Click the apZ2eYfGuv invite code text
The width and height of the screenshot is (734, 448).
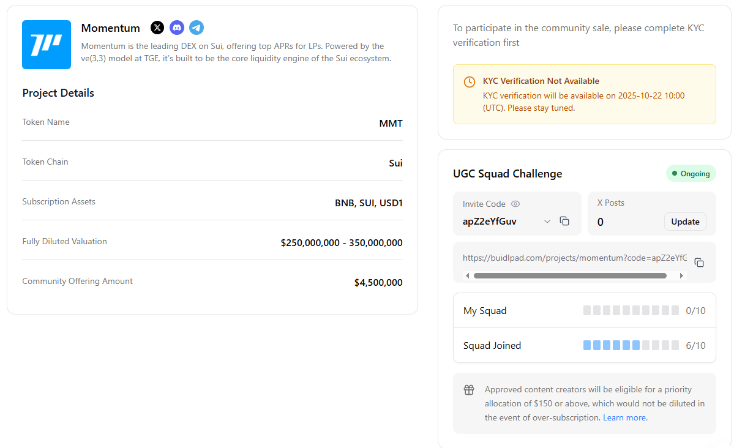(490, 222)
